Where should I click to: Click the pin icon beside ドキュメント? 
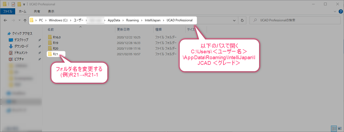(x=39, y=53)
